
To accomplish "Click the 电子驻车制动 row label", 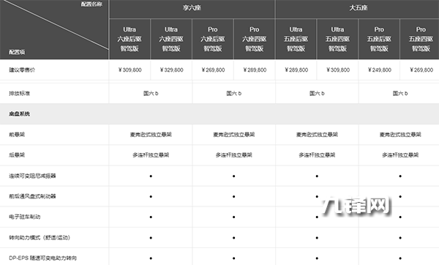I will coord(25,217).
